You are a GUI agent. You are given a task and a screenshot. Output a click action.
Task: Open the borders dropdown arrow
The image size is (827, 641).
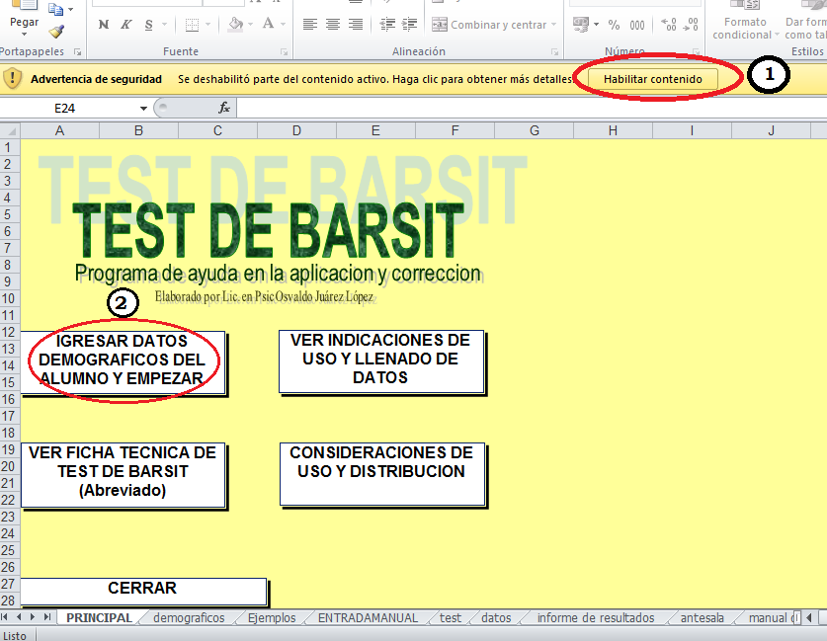tap(207, 23)
